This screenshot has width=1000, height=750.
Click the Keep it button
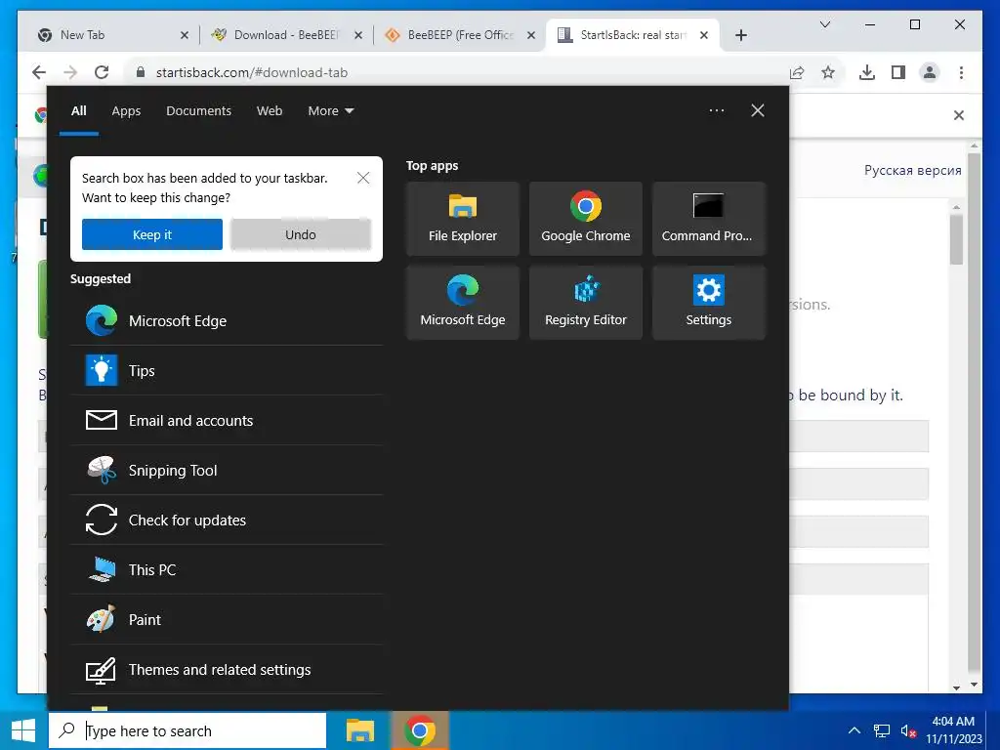152,234
